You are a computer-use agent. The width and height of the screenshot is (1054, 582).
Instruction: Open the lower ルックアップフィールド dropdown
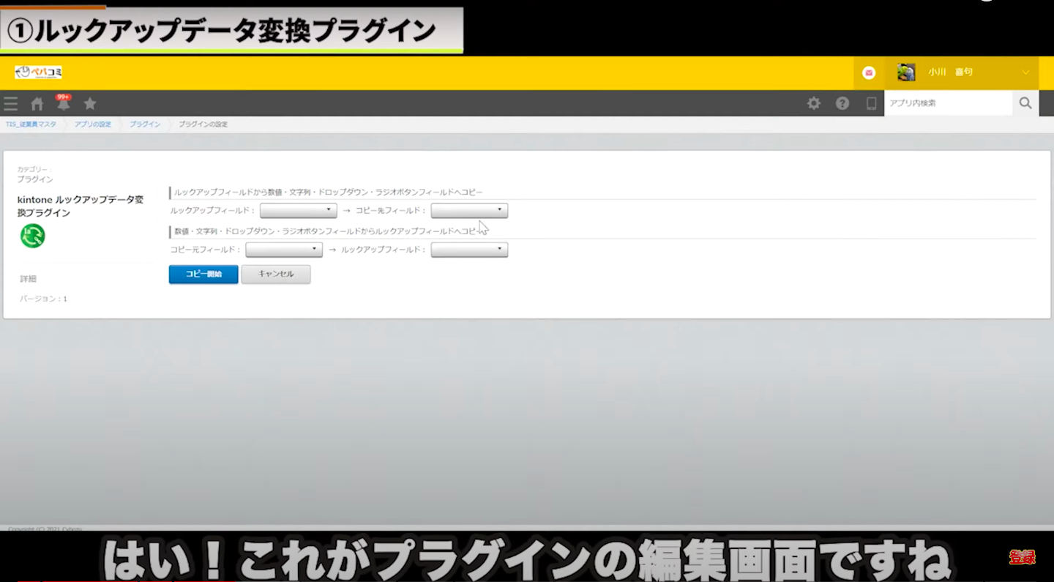pyautogui.click(x=469, y=250)
